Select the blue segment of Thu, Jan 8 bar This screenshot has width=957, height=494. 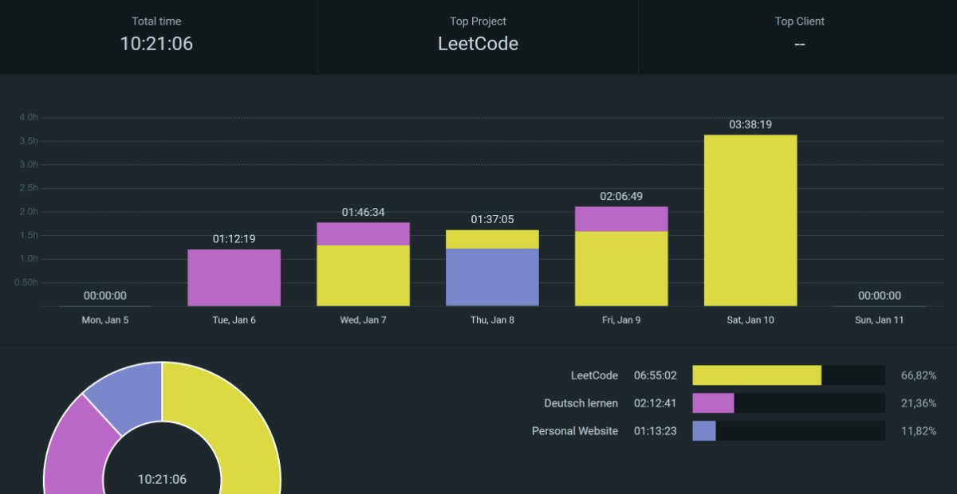[x=492, y=276]
